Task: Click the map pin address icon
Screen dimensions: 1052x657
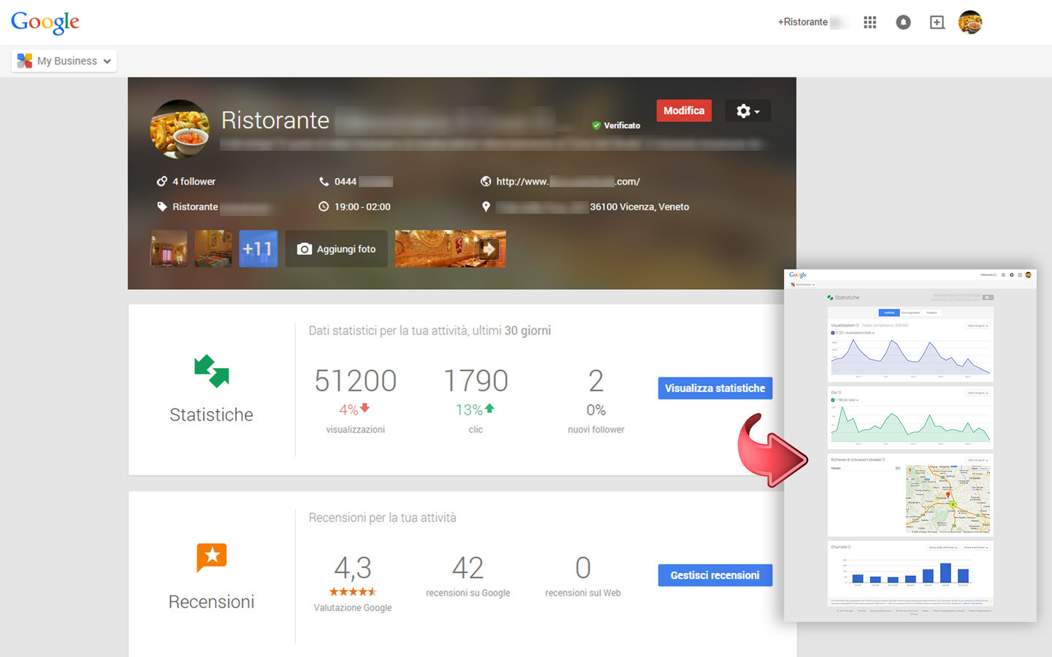Action: pos(486,207)
